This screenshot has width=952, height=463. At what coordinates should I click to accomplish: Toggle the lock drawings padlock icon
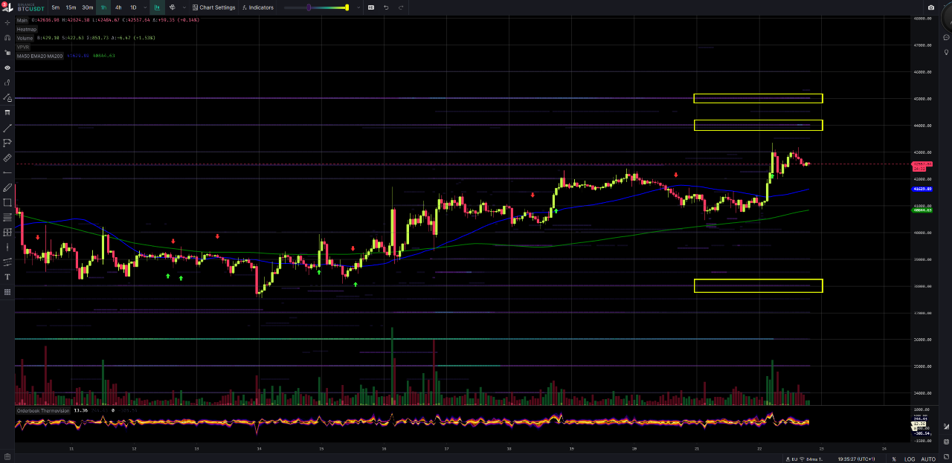tap(7, 82)
